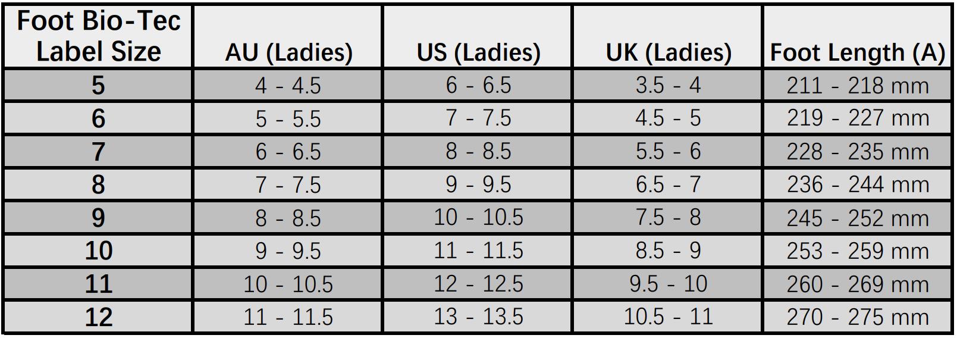Select the US (Ladies) column header
This screenshot has width=957, height=338.
click(478, 36)
